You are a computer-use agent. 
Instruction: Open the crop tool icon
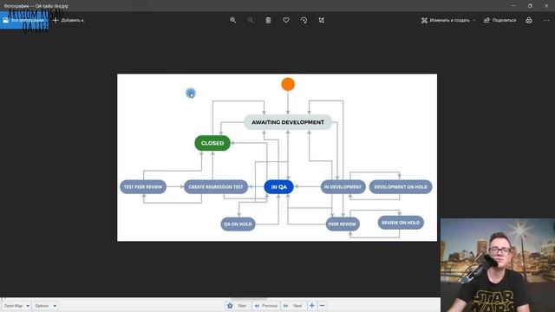tap(322, 20)
